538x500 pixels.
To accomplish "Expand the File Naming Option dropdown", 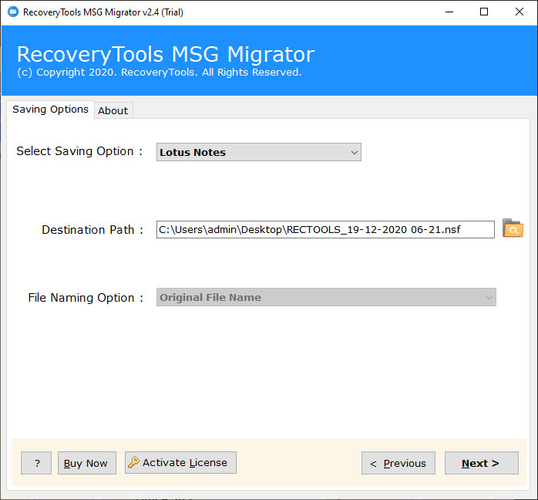I will pyautogui.click(x=326, y=297).
